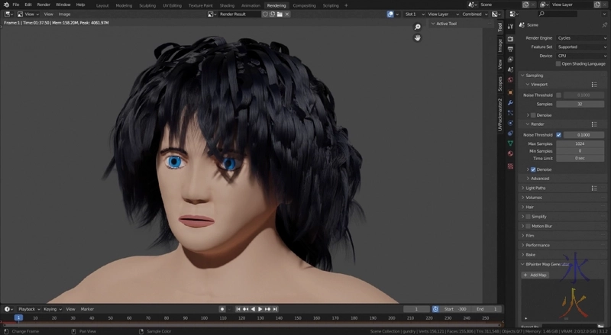The width and height of the screenshot is (611, 335).
Task: Click the Add Map button
Action: 535,275
